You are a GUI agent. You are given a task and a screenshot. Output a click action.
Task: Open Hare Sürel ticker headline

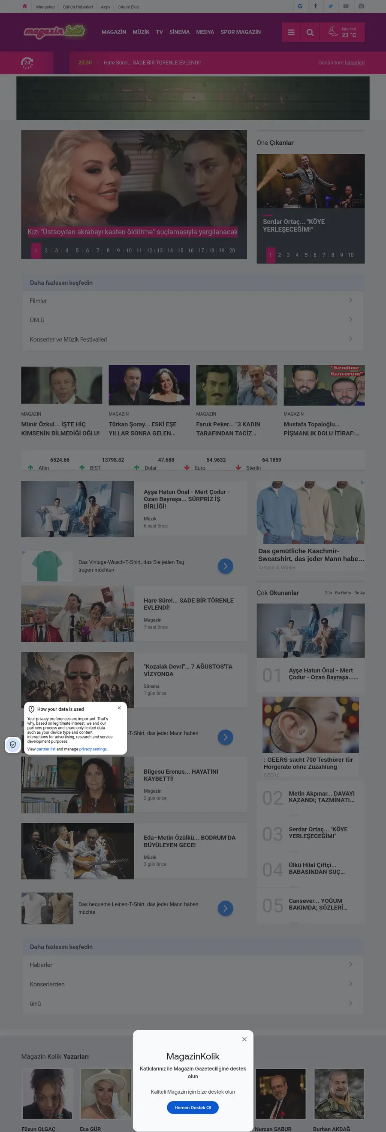click(x=152, y=63)
